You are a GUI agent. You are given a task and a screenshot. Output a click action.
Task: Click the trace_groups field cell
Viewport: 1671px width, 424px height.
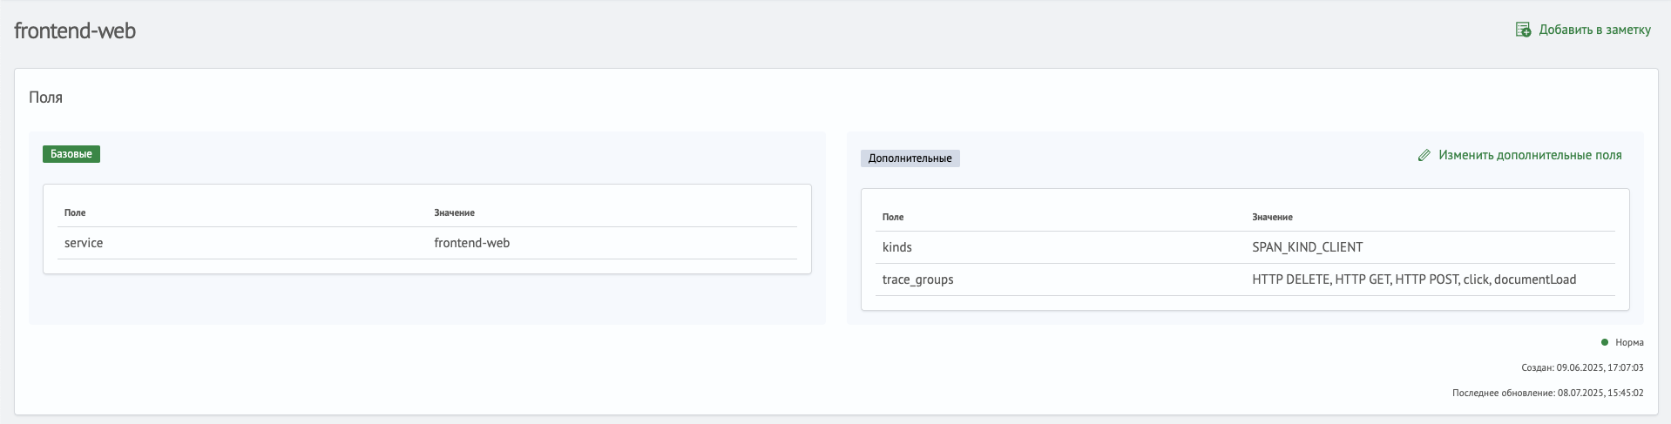918,279
